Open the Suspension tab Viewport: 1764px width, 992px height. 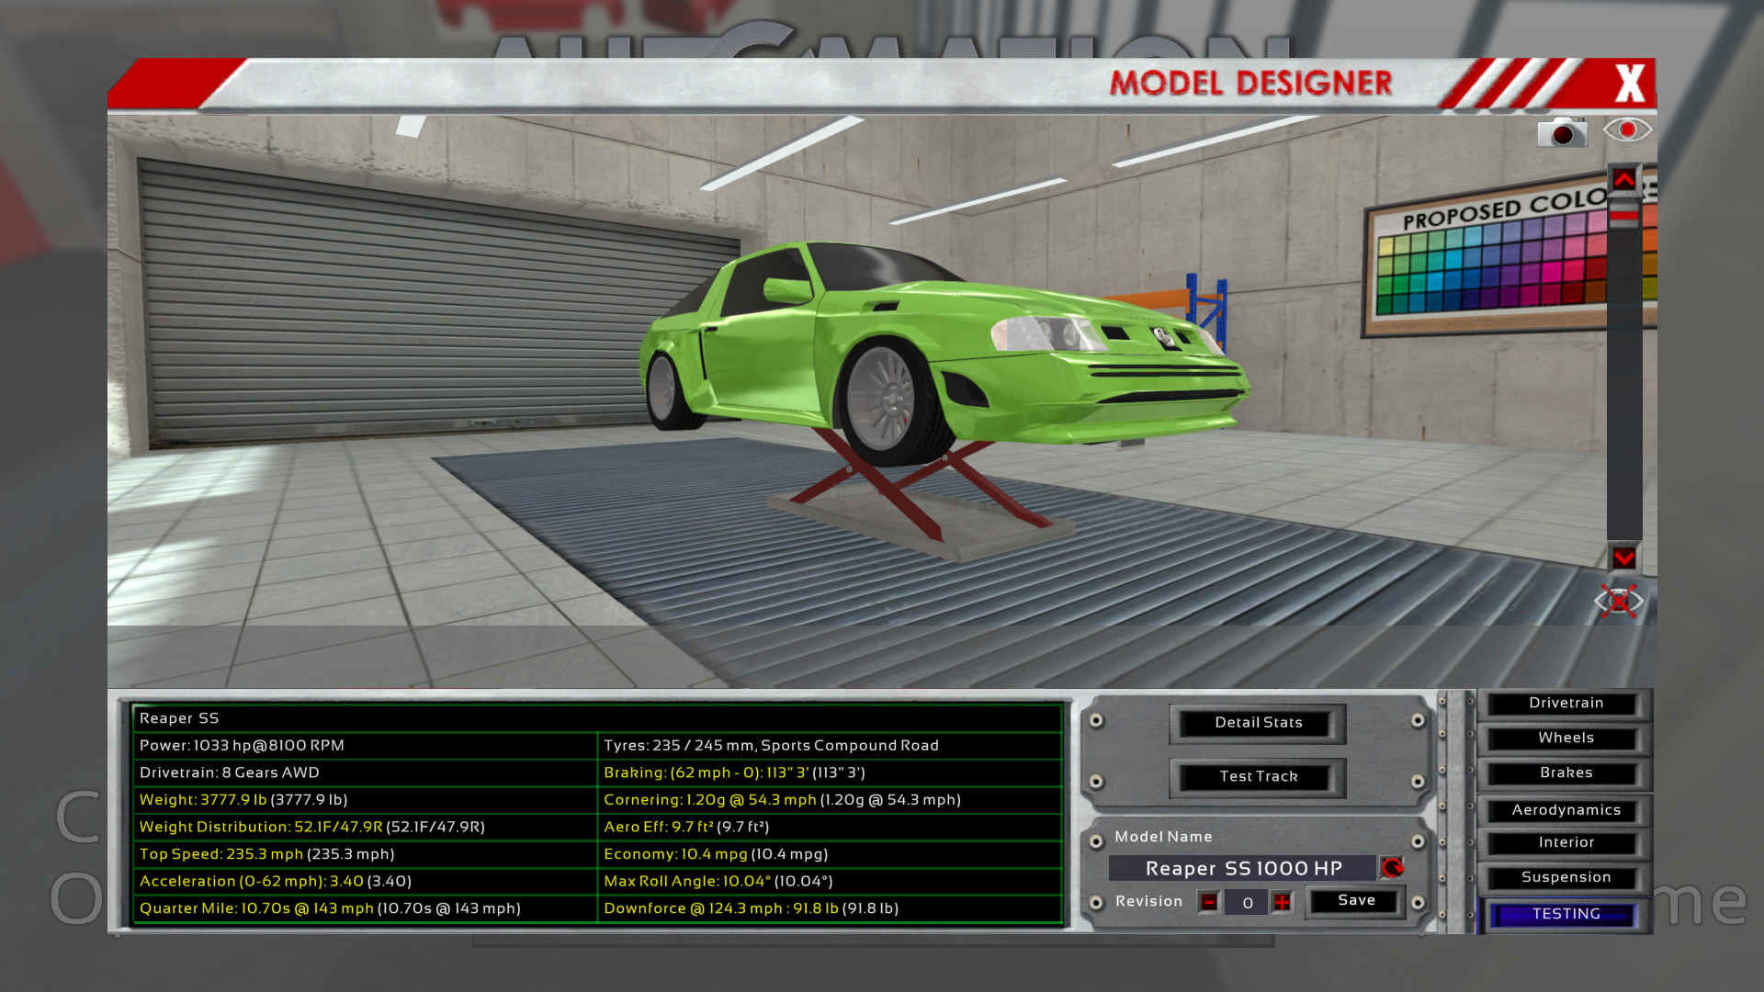[1566, 877]
